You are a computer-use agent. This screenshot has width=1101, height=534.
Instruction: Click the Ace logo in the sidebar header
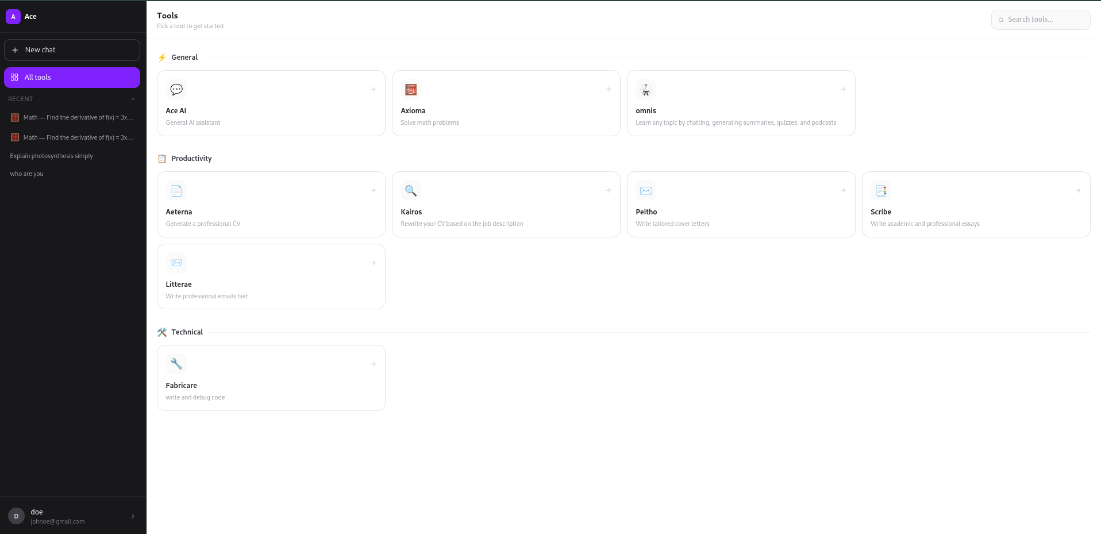[13, 17]
